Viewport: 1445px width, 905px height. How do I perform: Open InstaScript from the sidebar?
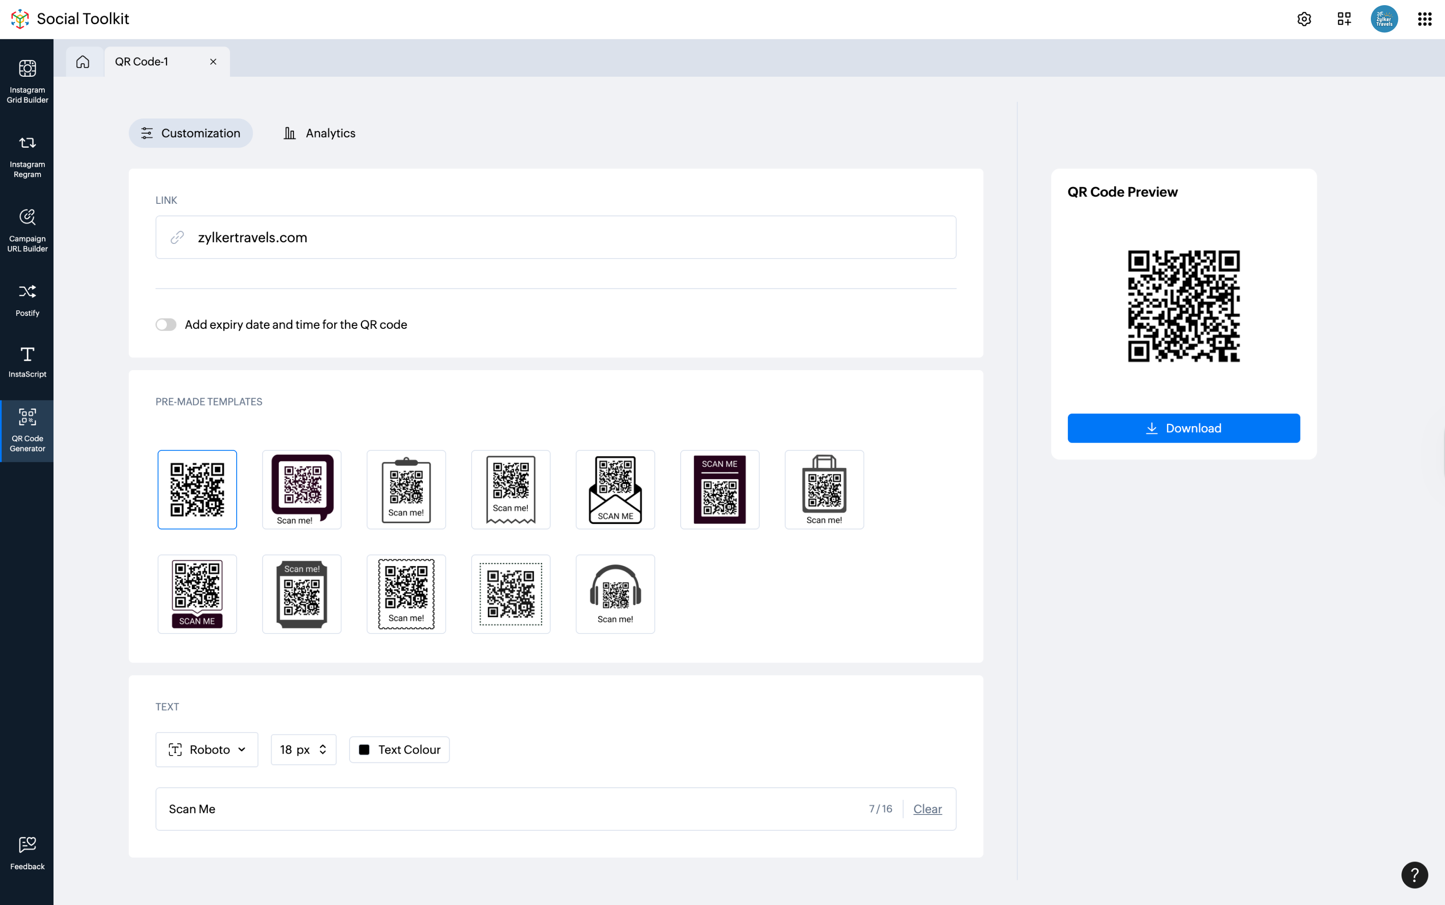[27, 362]
